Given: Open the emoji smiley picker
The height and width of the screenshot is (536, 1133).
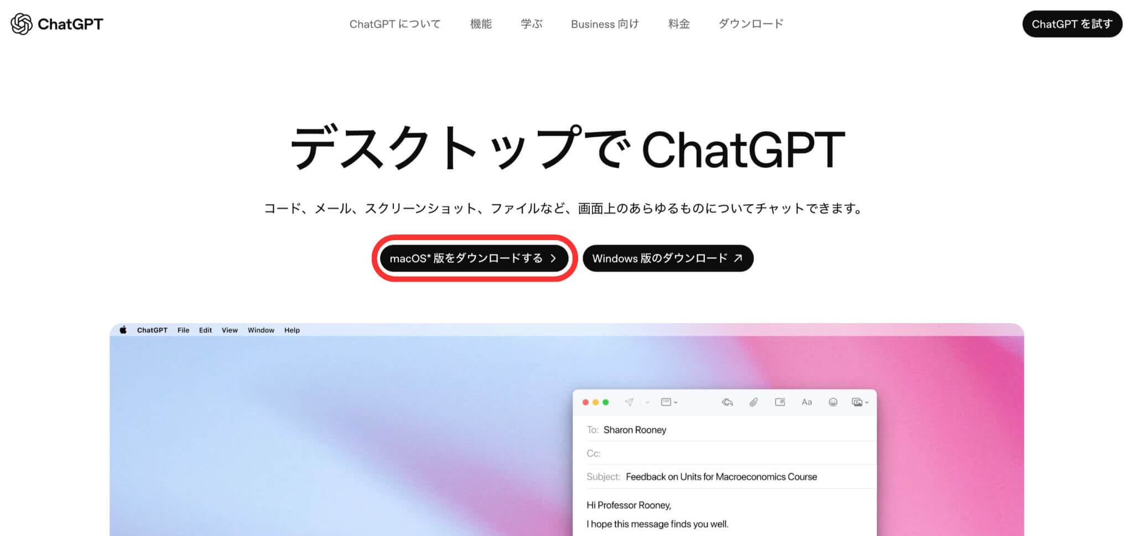Looking at the screenshot, I should click(x=833, y=402).
